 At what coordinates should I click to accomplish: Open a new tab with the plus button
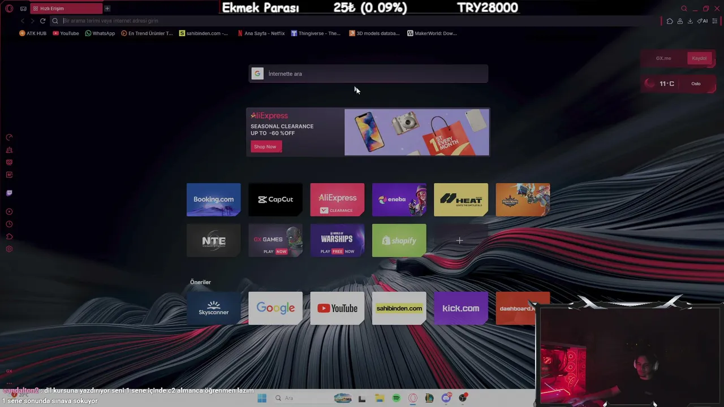point(107,8)
